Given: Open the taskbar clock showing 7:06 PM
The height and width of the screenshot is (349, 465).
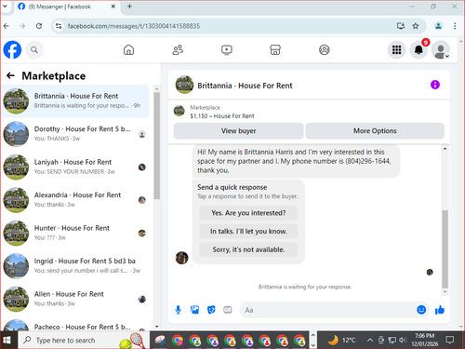Looking at the screenshot, I should click(x=424, y=340).
